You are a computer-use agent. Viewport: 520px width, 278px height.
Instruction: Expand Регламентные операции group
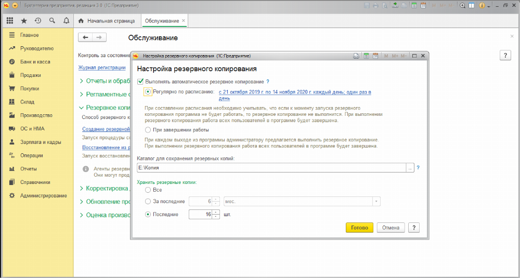(106, 95)
